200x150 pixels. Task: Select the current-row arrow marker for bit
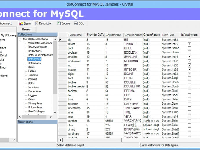point(60,40)
